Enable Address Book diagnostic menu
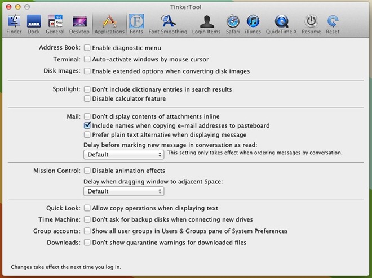 click(87, 48)
